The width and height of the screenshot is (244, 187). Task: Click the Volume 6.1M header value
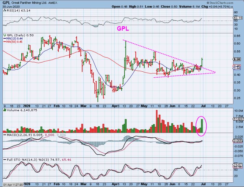coord(189,7)
